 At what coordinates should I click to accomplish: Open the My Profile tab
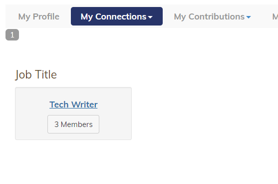[38, 16]
